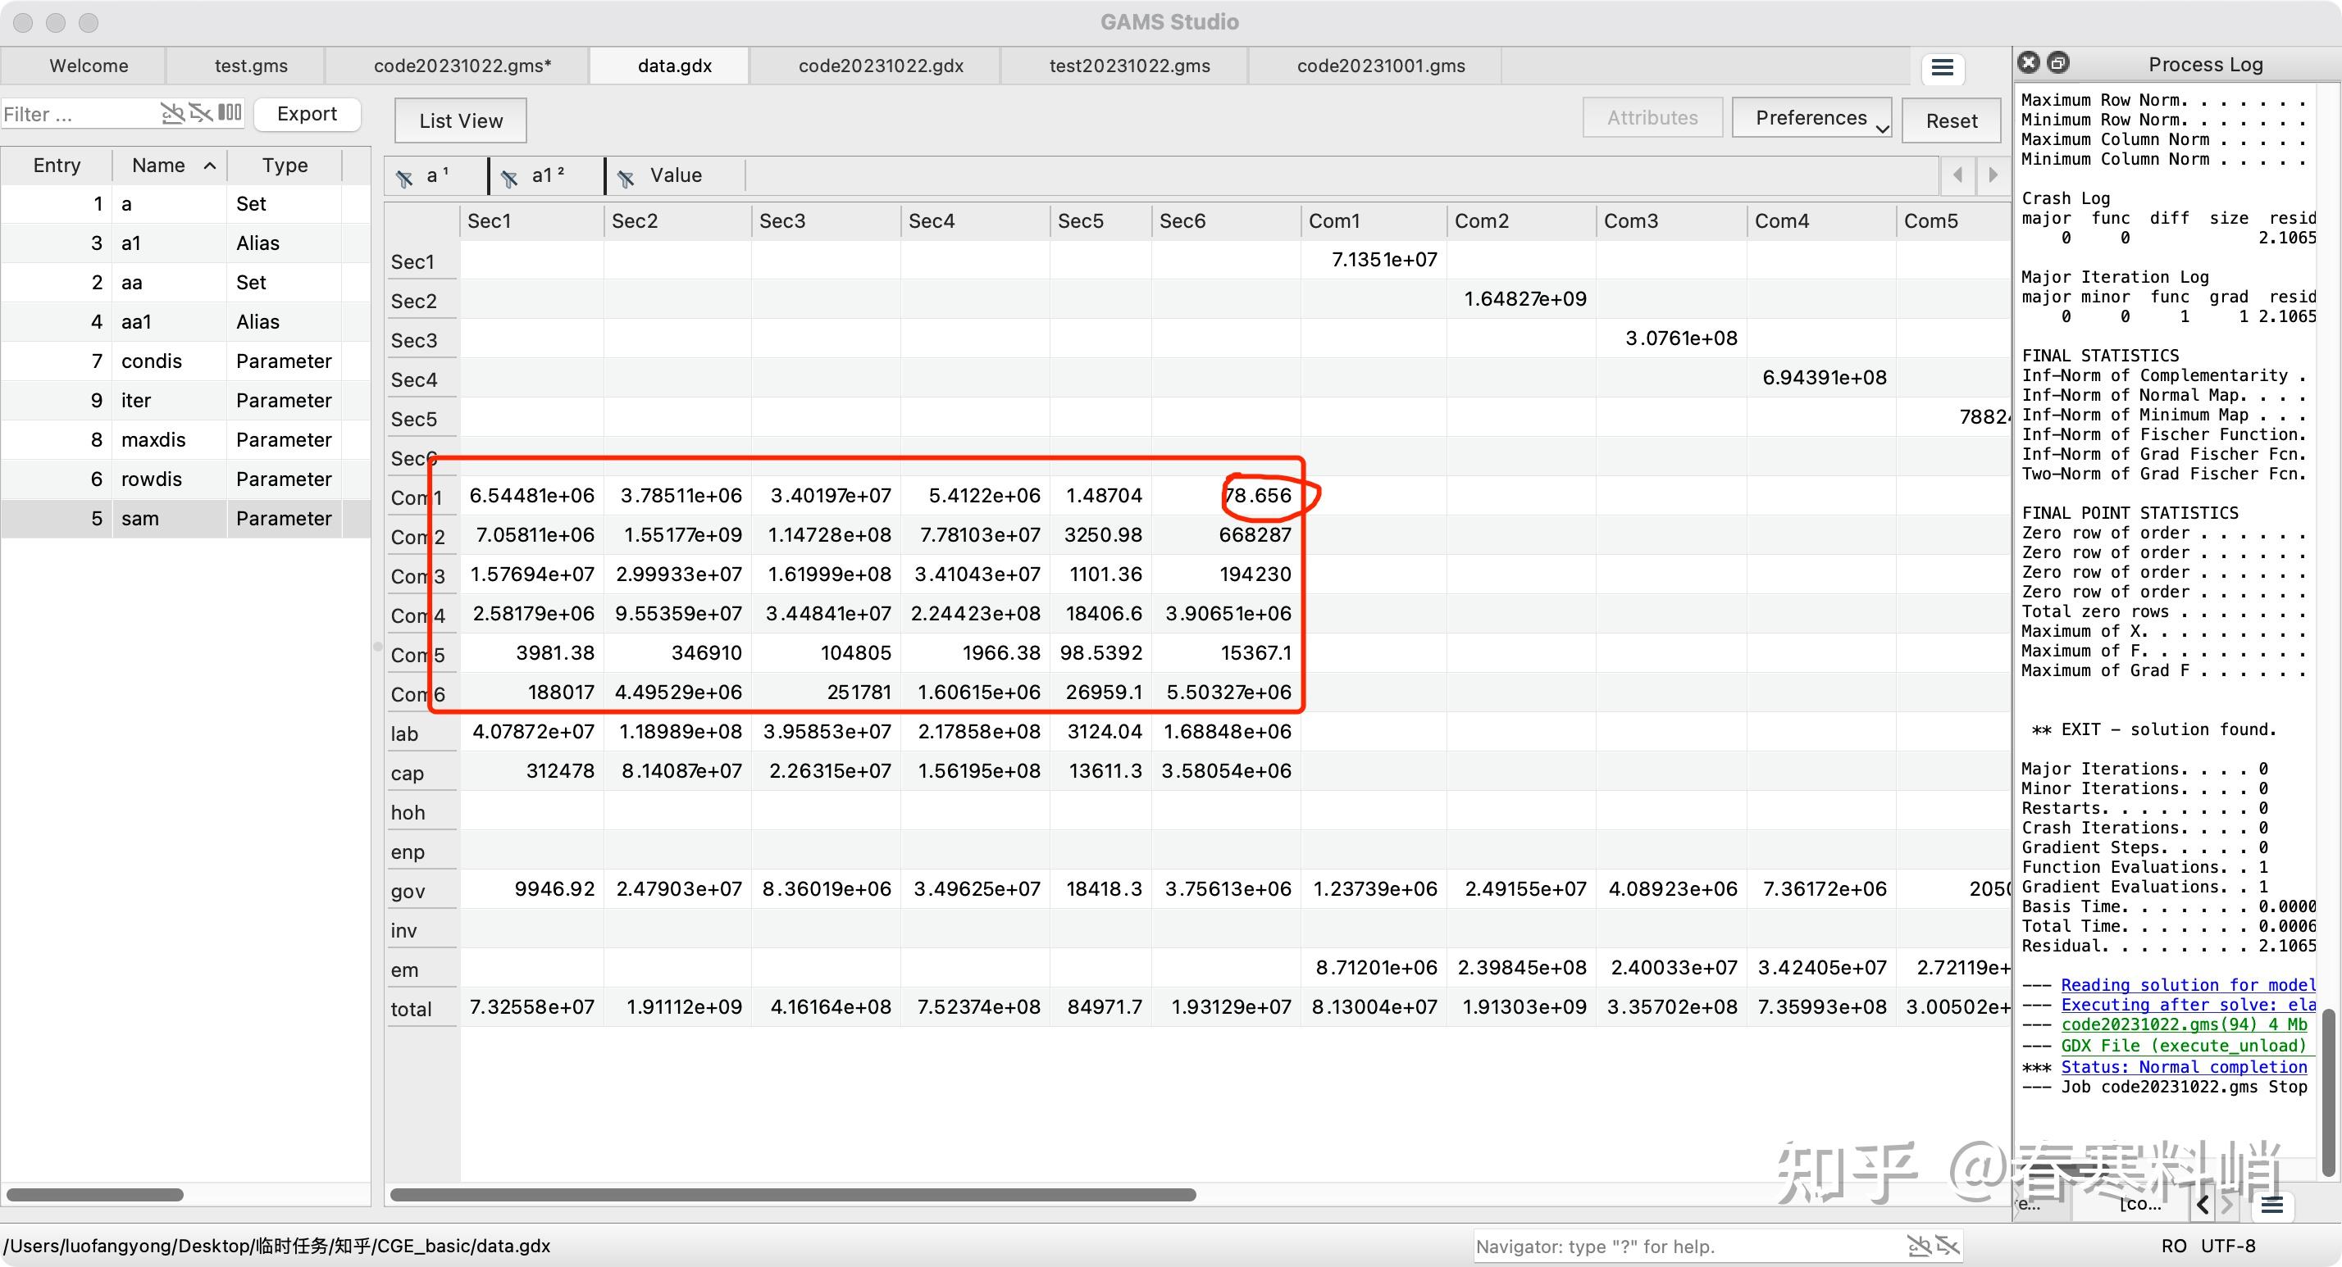This screenshot has width=2342, height=1267.
Task: Open editor tab list hamburger menu
Action: tap(1942, 67)
